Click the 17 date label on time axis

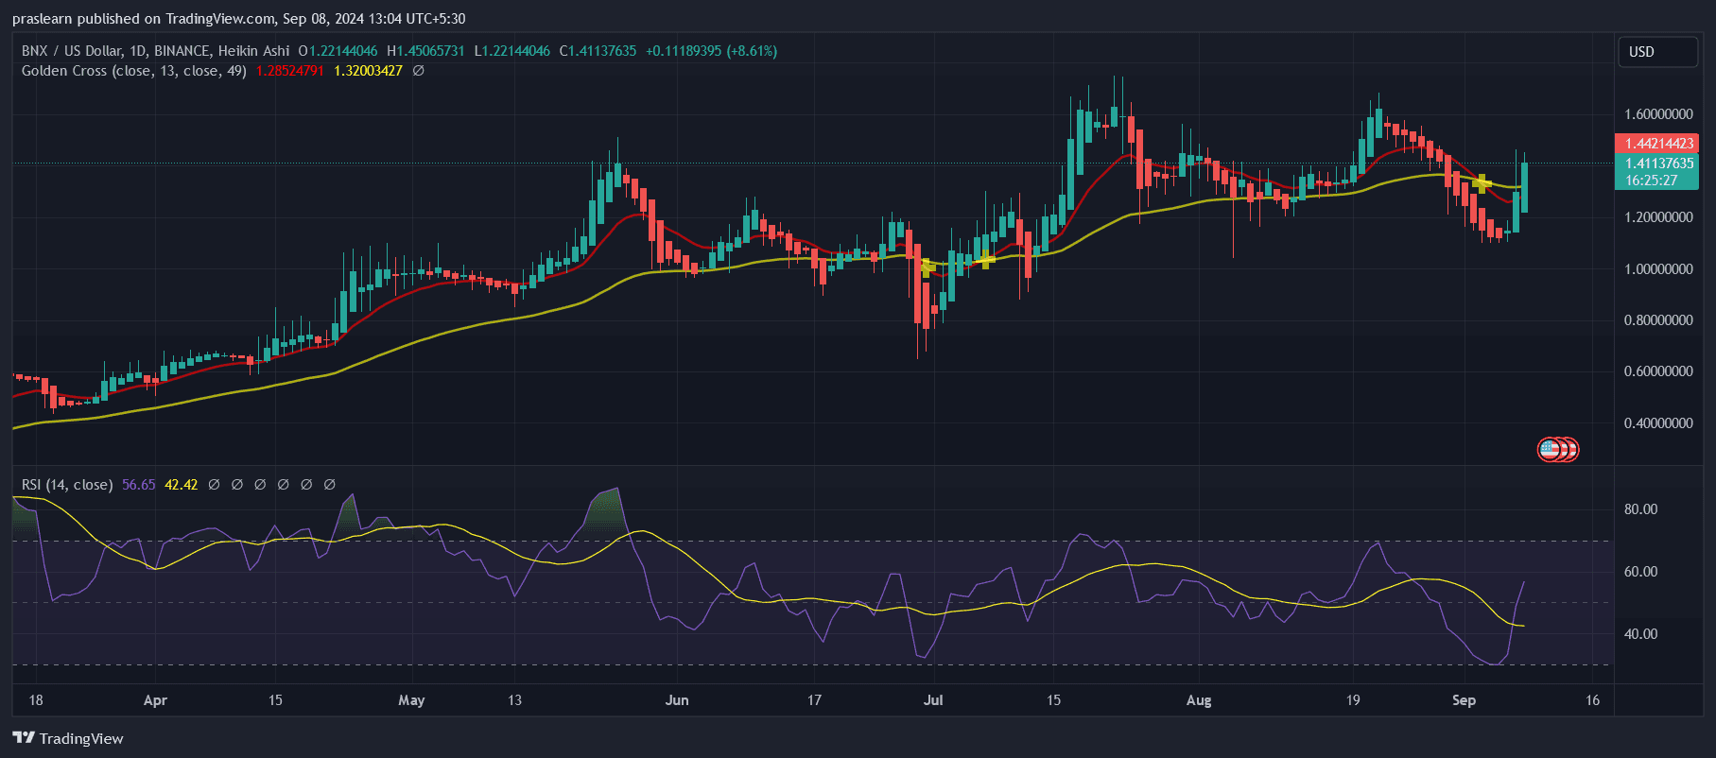[x=814, y=700]
